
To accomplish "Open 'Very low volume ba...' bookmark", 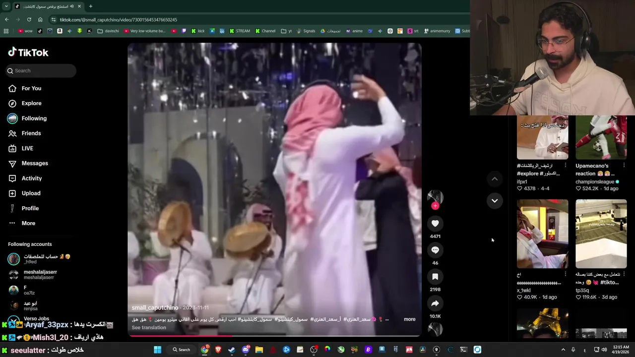I will pos(144,31).
